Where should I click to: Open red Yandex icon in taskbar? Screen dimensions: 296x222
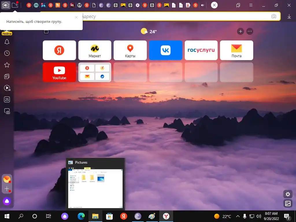tap(124, 216)
